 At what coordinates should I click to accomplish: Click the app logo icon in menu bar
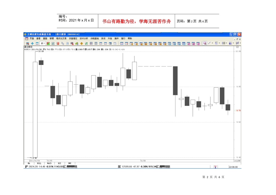[x=26, y=39]
